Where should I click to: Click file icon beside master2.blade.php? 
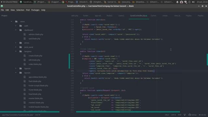(25, 103)
